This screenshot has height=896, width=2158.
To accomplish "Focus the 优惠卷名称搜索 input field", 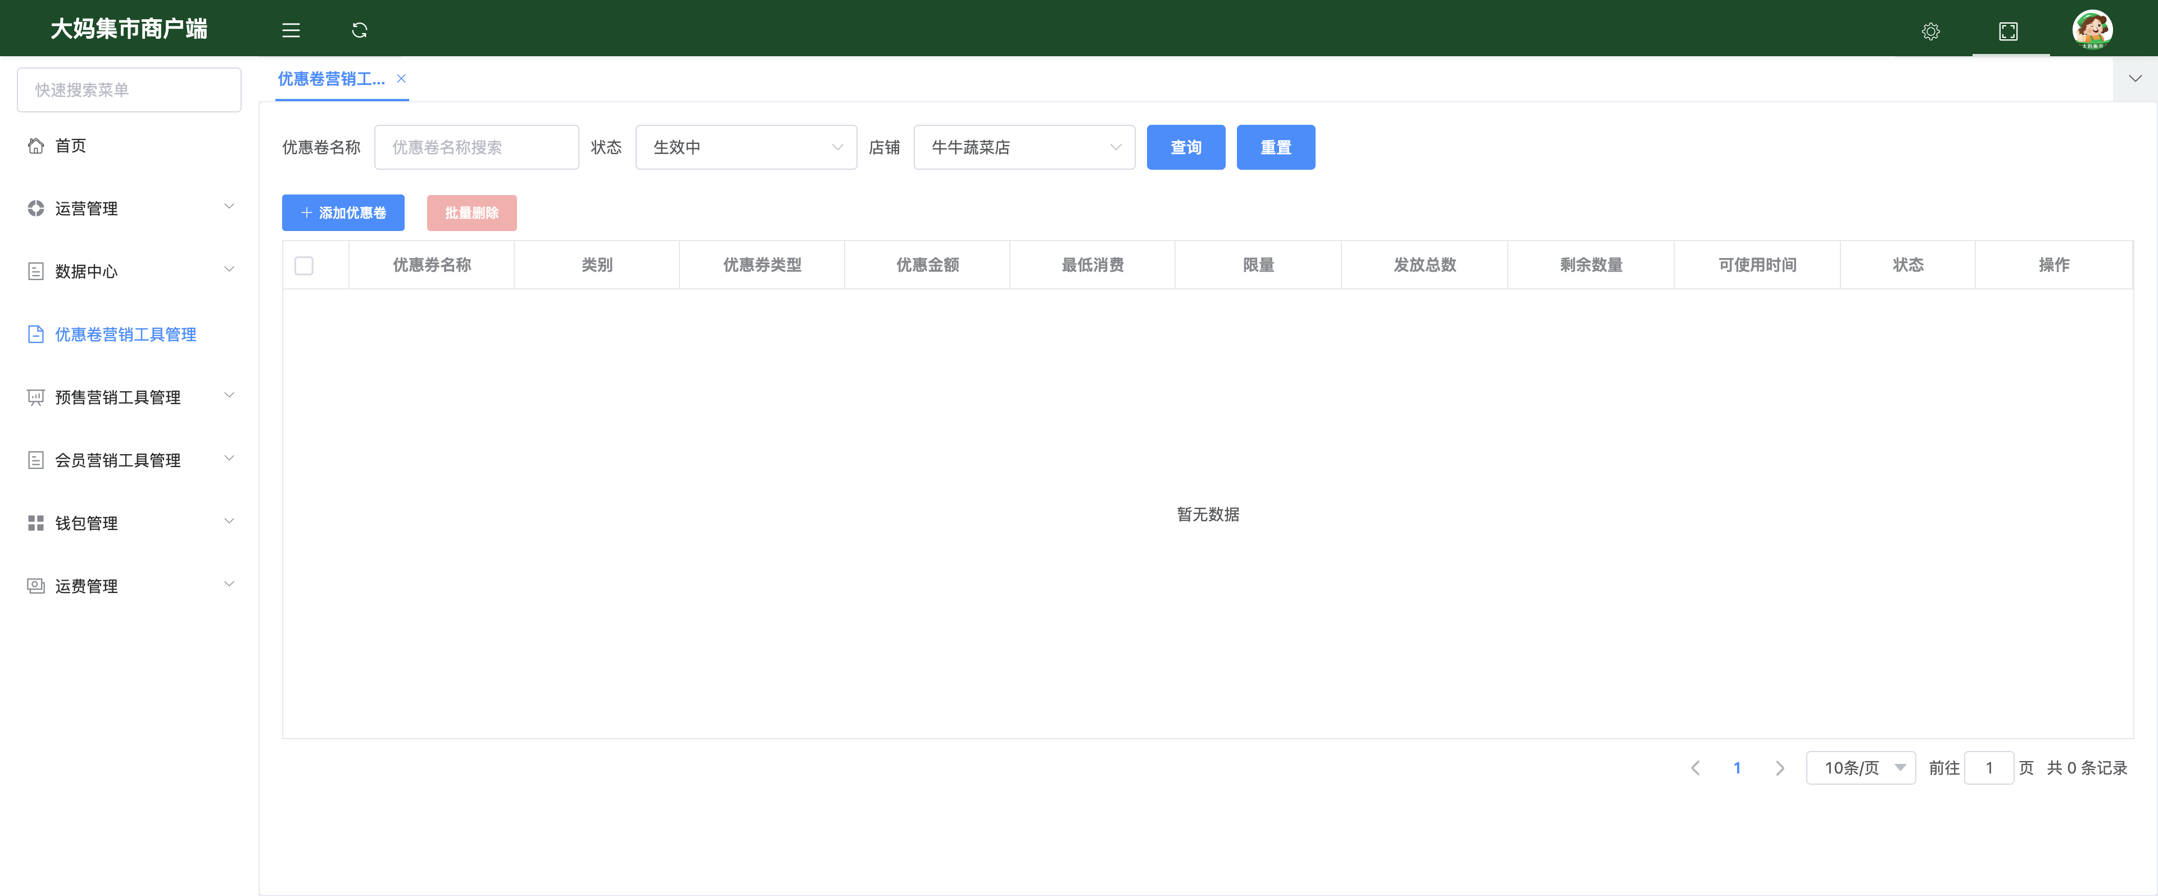I will 476,147.
